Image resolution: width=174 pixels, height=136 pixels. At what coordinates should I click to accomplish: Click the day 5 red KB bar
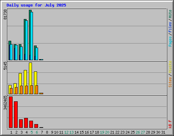click(31, 124)
